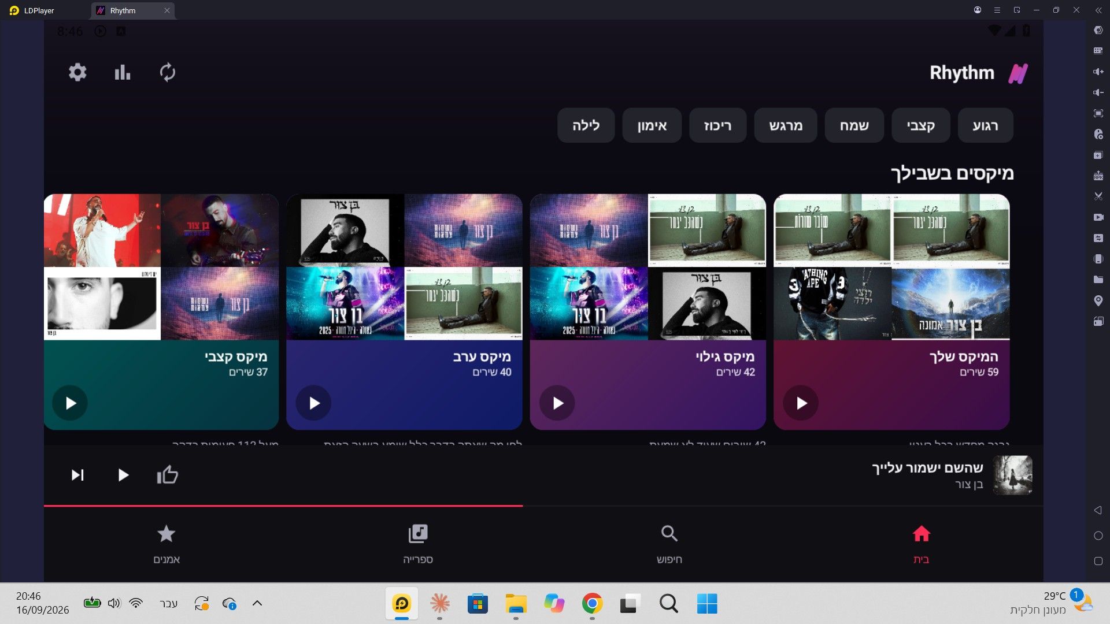
Task: Click the refresh sync icon
Action: click(168, 72)
